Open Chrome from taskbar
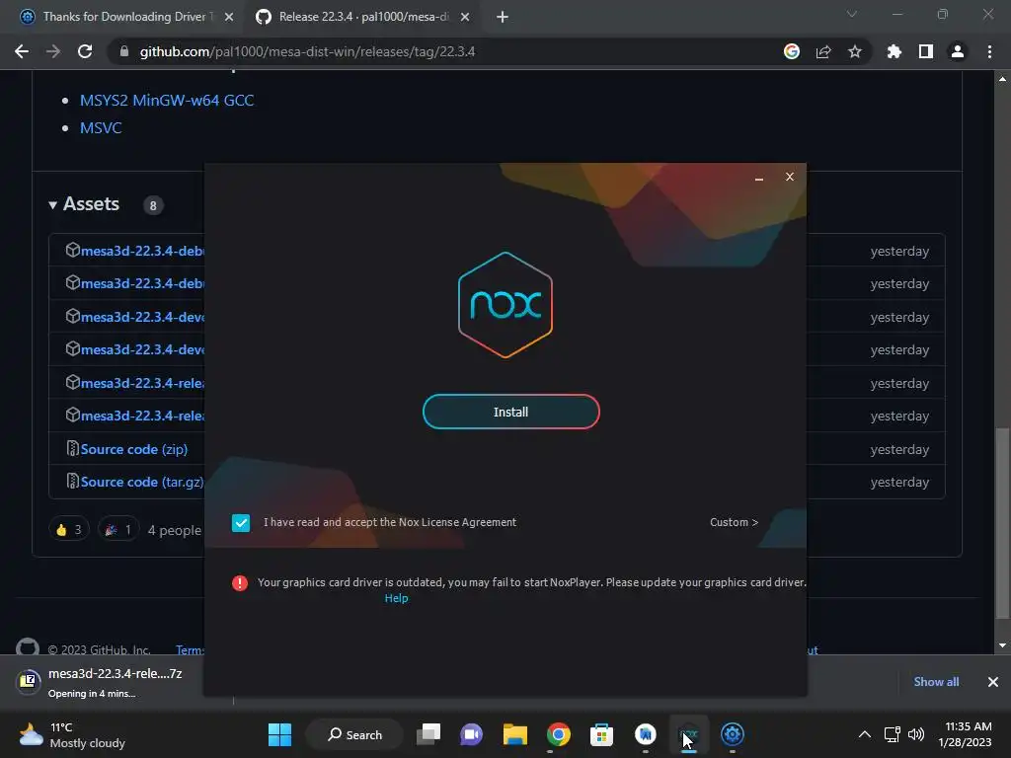The image size is (1011, 758). (559, 734)
